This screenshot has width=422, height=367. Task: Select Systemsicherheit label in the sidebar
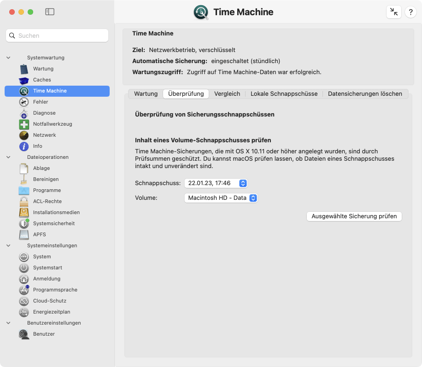[x=54, y=223]
